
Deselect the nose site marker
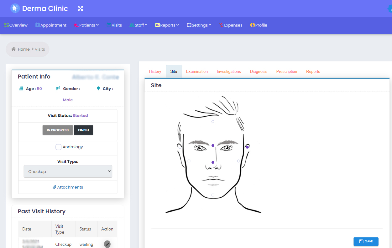tap(213, 162)
